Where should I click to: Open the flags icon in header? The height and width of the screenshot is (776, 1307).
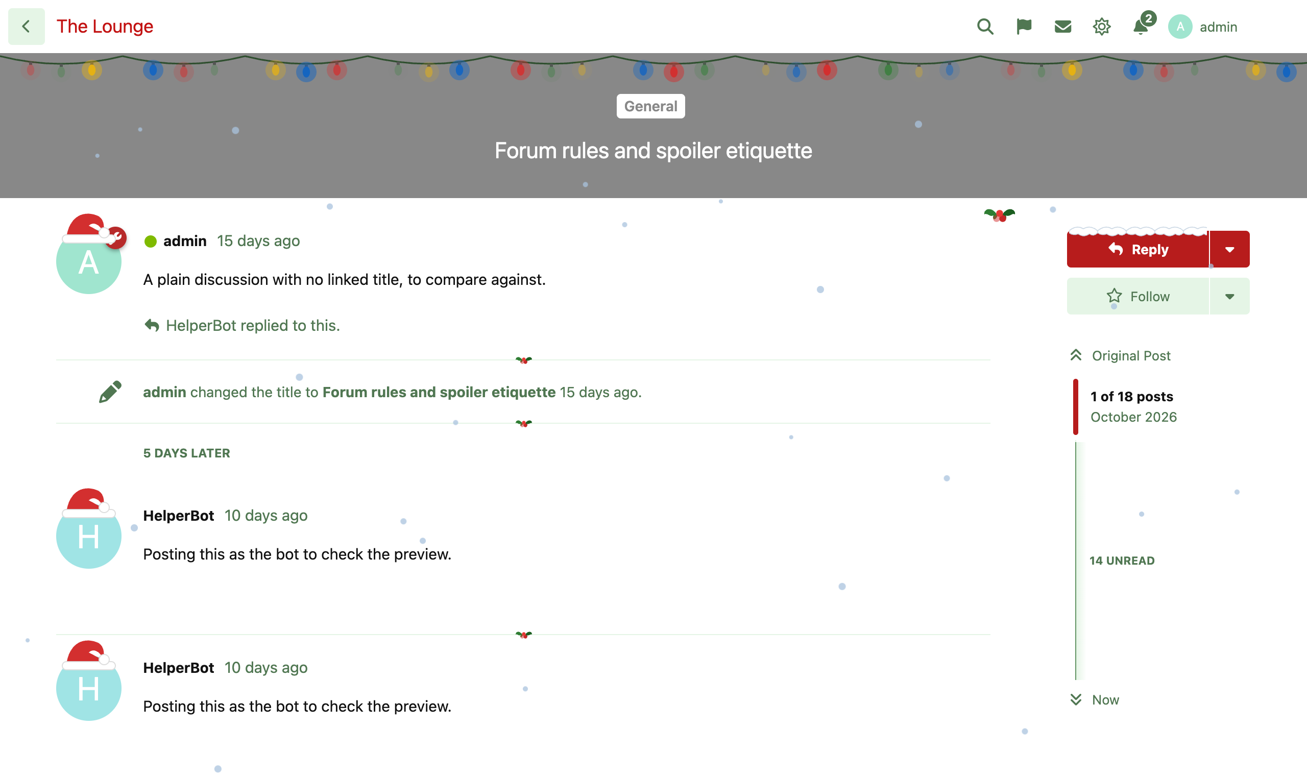click(x=1024, y=26)
